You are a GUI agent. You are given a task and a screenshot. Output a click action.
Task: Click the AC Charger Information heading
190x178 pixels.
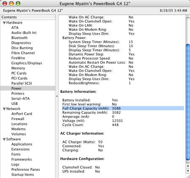(82, 133)
